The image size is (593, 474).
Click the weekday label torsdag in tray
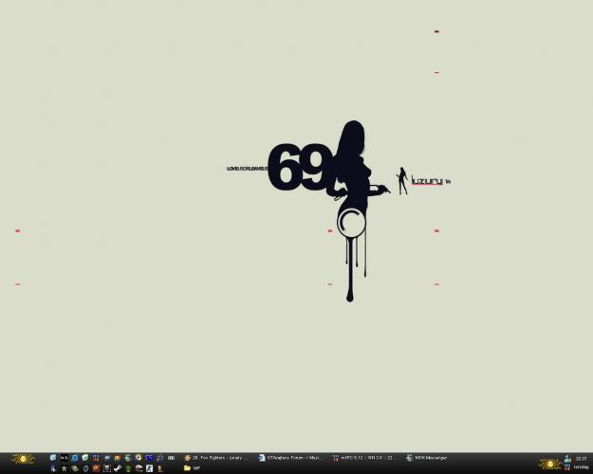click(x=581, y=467)
